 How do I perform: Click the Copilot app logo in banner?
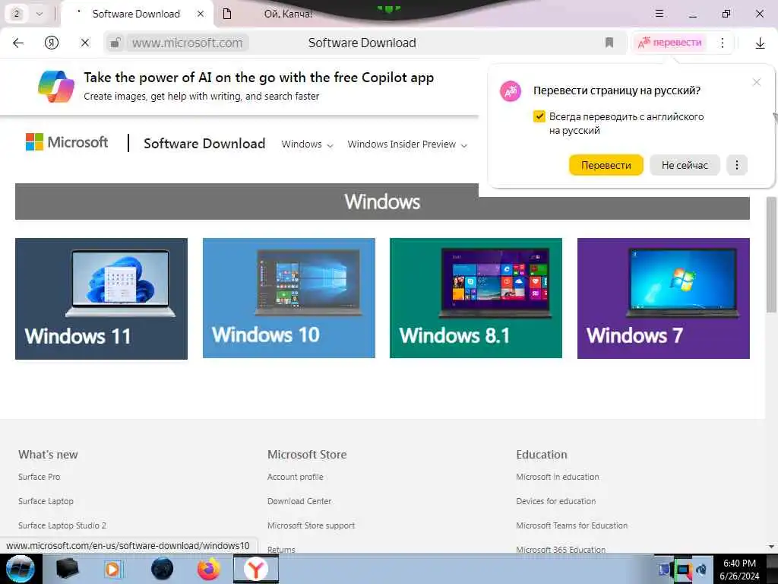click(56, 86)
